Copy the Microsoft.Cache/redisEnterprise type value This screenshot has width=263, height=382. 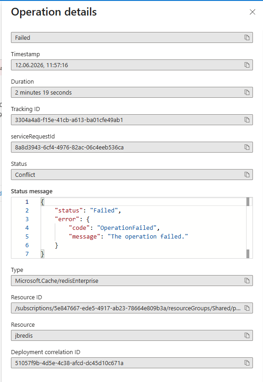click(x=247, y=281)
